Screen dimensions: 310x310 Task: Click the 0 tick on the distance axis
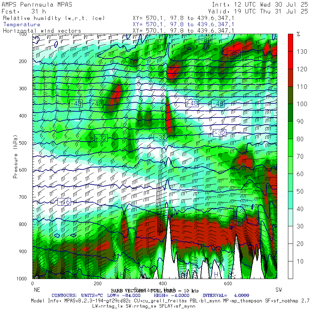(32, 283)
